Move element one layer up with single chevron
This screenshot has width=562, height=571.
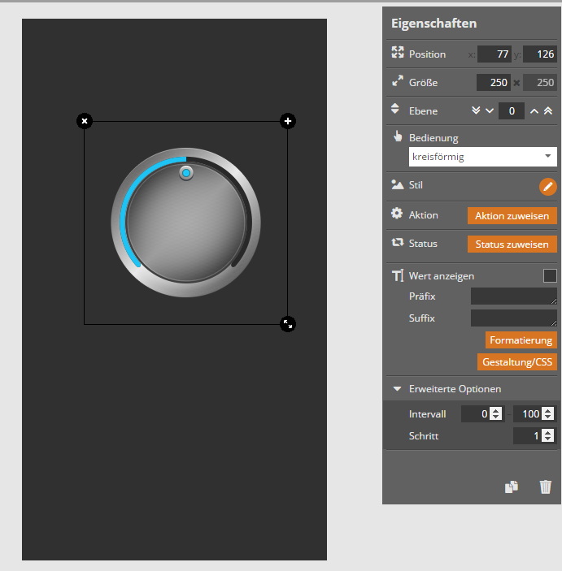pyautogui.click(x=534, y=110)
